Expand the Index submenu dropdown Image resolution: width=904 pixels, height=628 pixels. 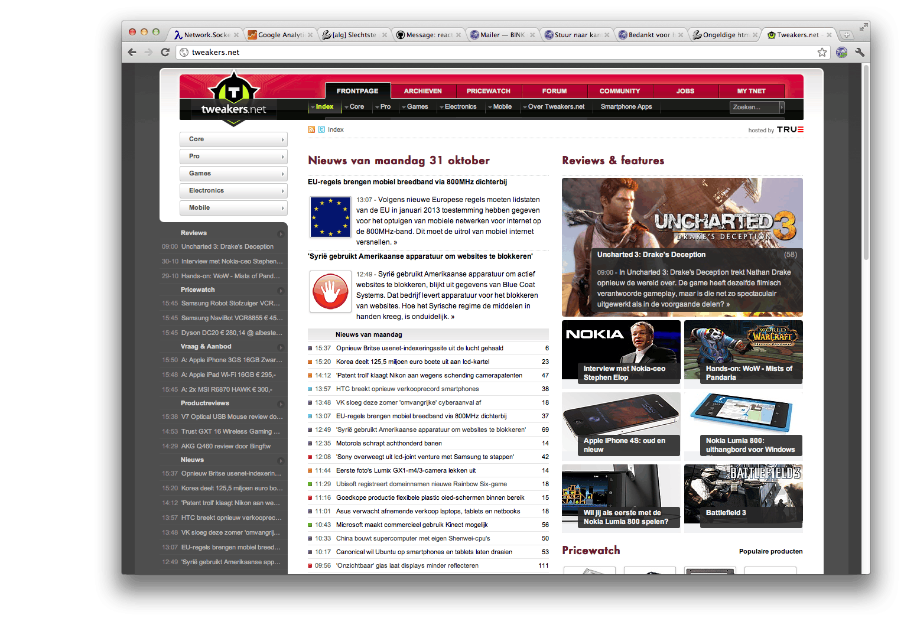click(323, 107)
